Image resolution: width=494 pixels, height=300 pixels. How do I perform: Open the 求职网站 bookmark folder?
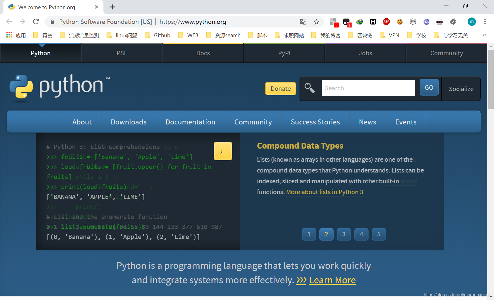289,35
